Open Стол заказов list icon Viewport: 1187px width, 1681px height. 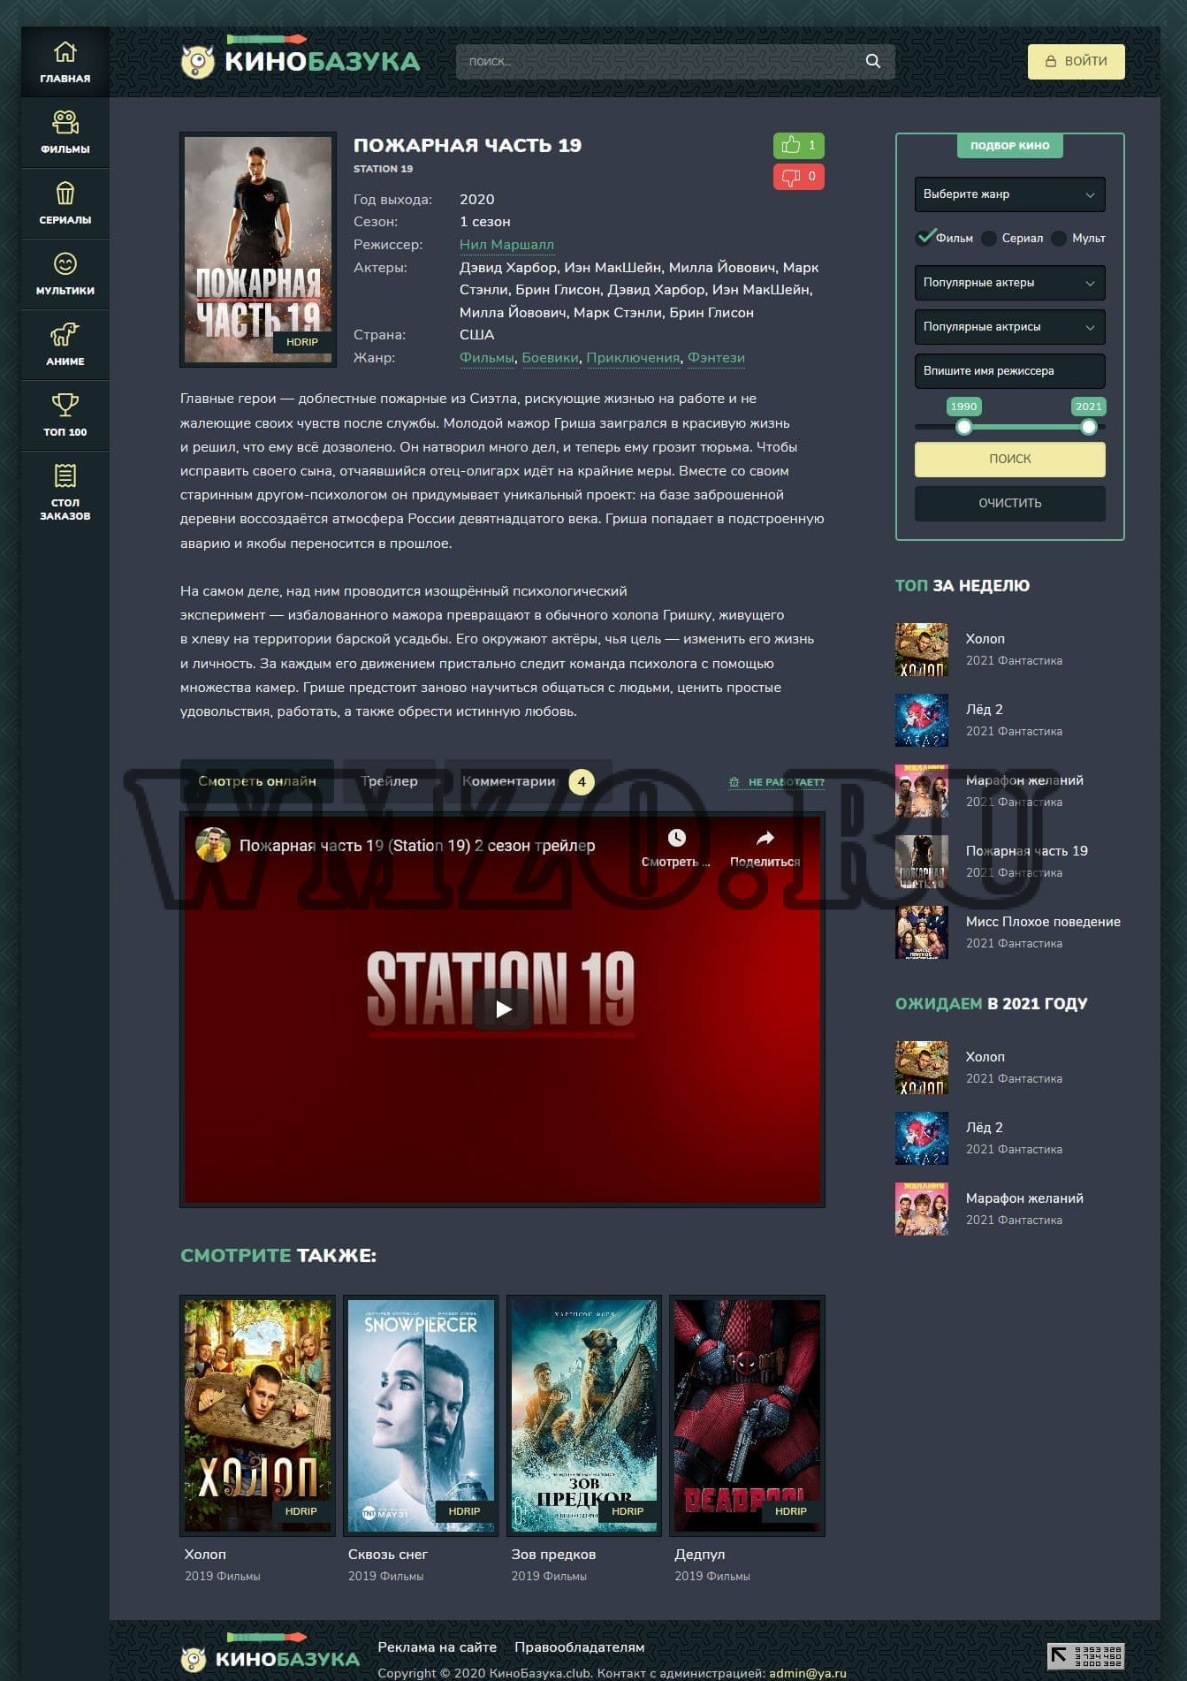[65, 475]
